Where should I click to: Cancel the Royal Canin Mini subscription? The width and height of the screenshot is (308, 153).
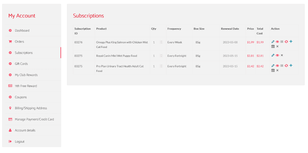(282, 55)
